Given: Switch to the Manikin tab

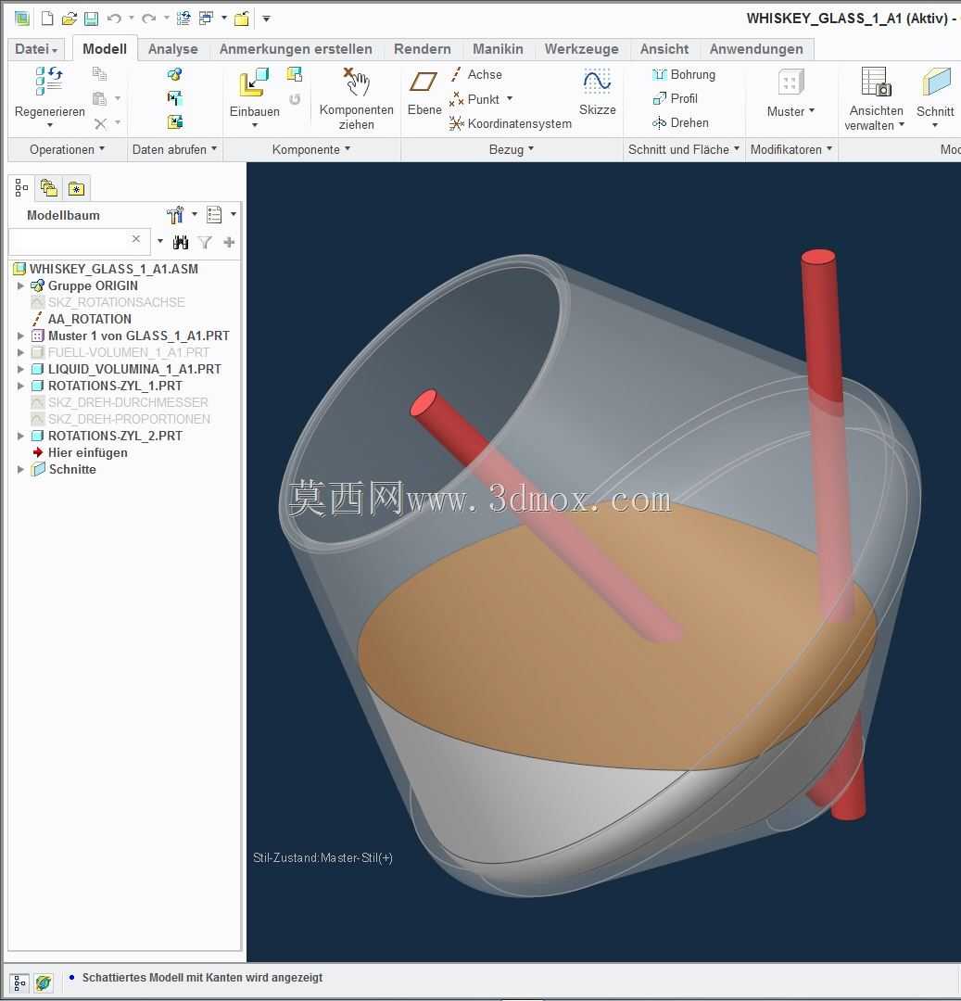Looking at the screenshot, I should [x=498, y=49].
